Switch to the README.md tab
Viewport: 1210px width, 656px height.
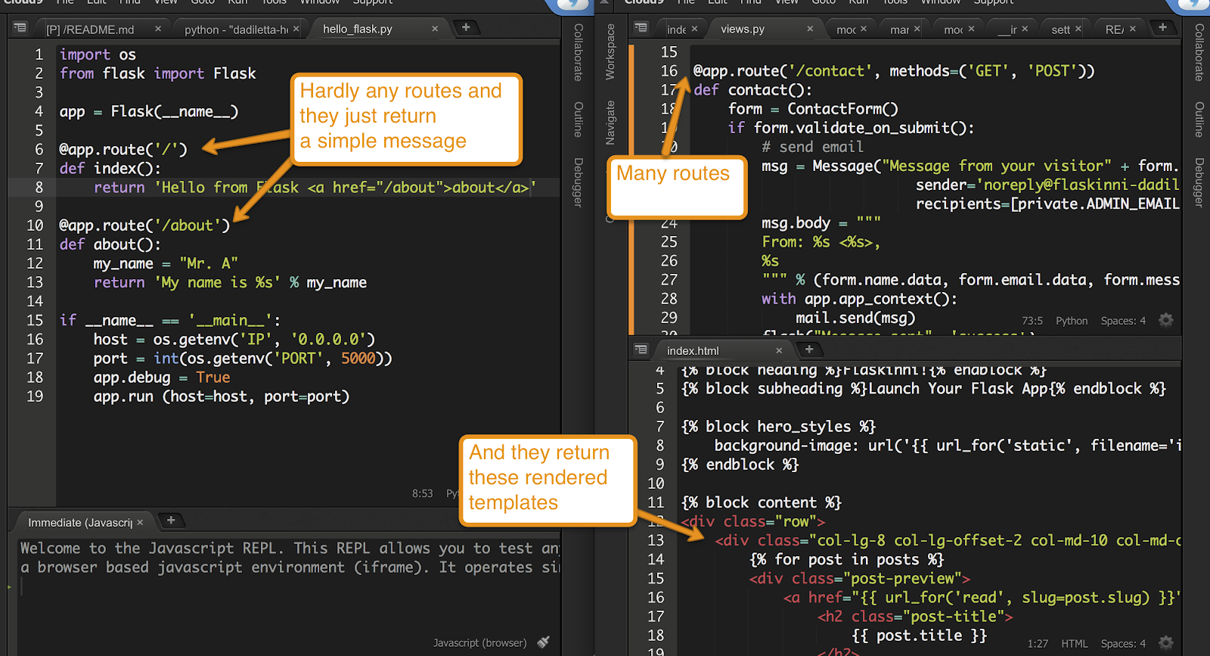91,30
